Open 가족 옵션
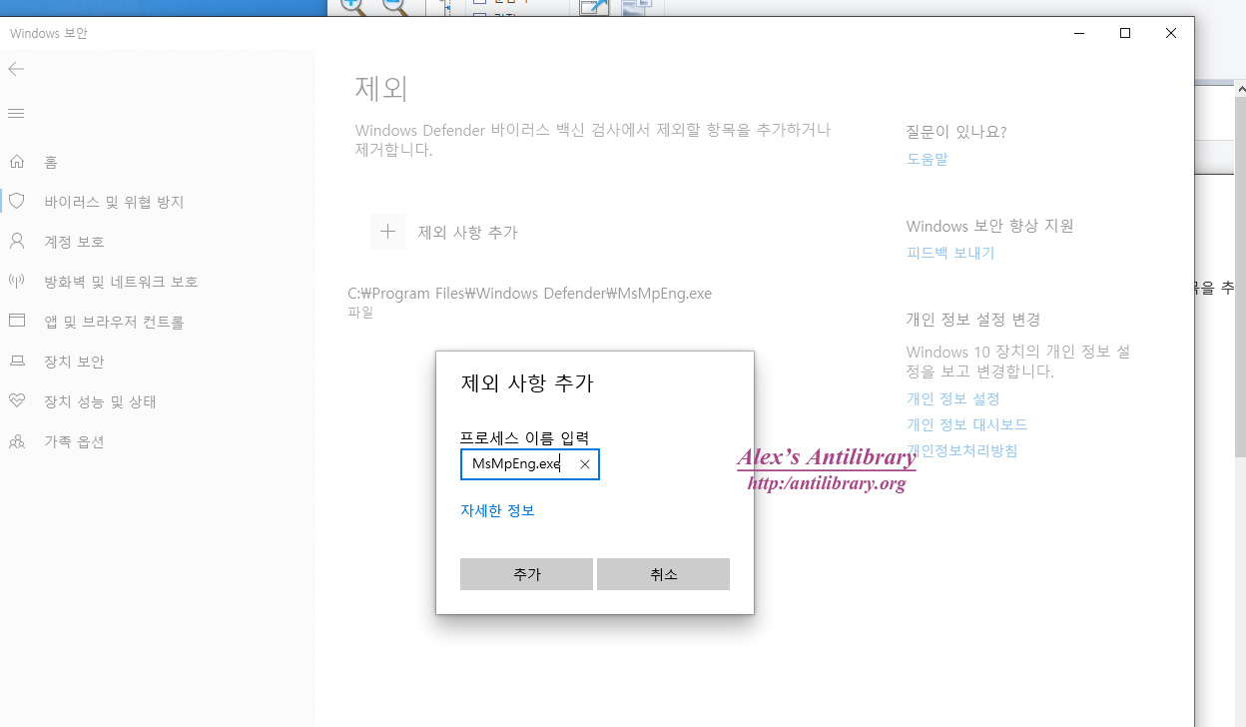 [74, 441]
